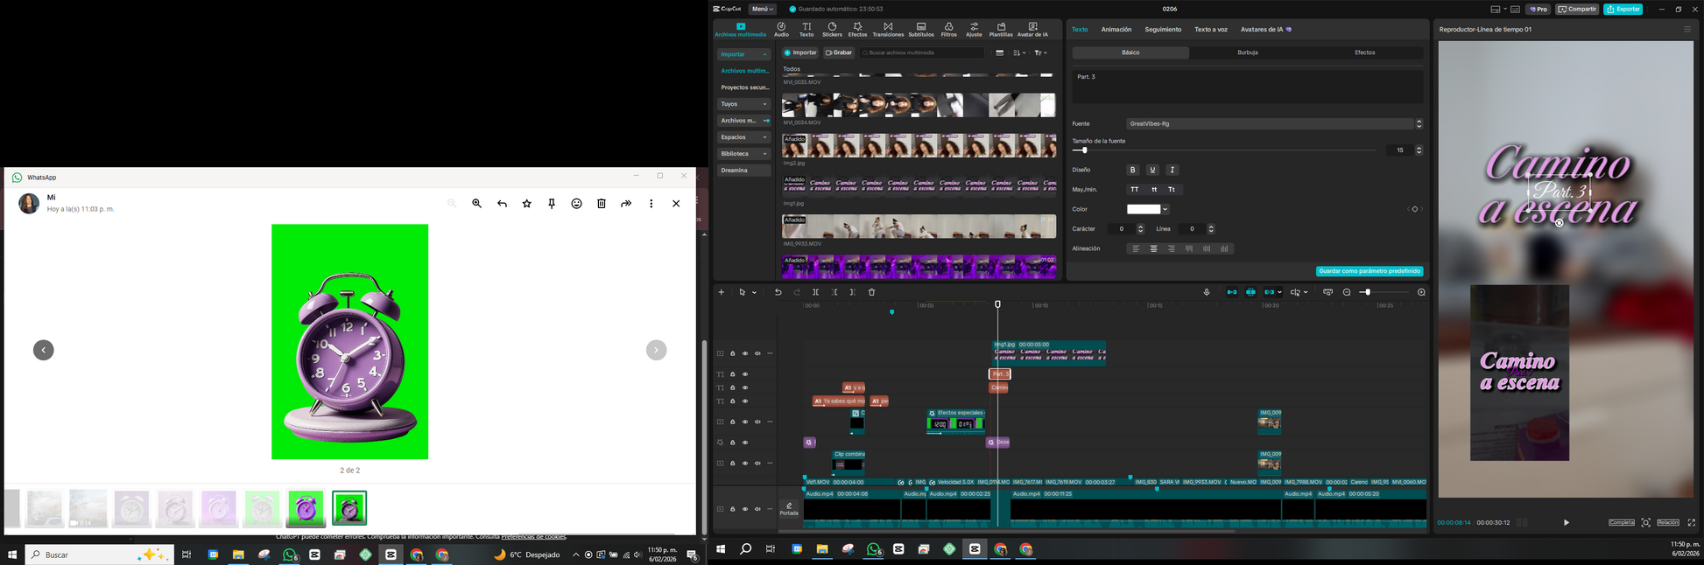1704x565 pixels.
Task: Switch to the Avatares de IA tab
Action: click(x=1265, y=29)
